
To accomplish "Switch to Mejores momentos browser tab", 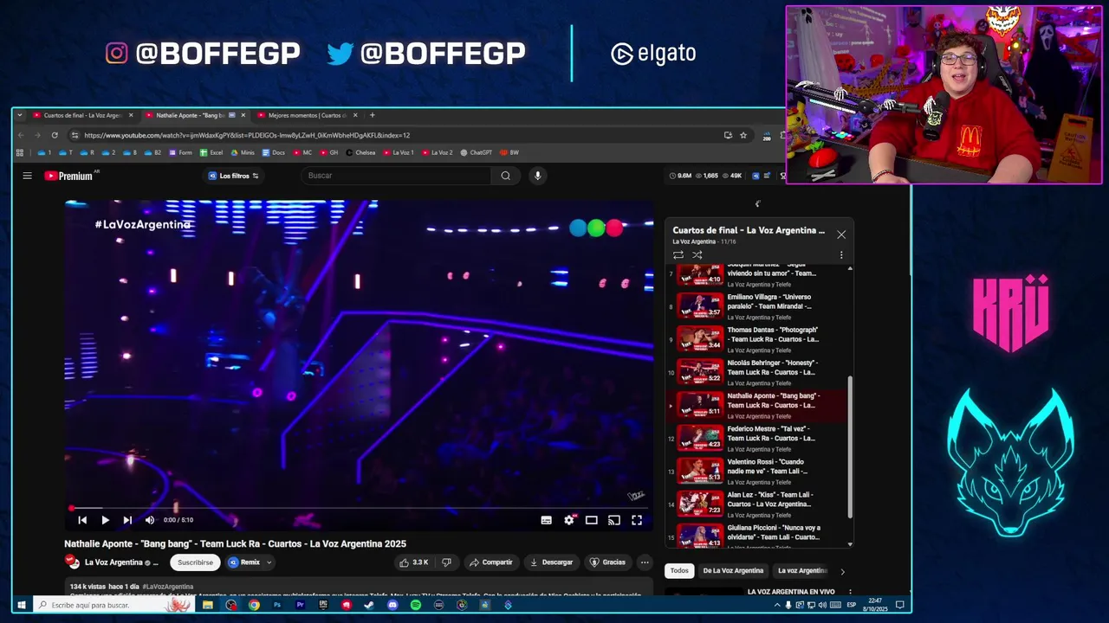I will tap(306, 115).
